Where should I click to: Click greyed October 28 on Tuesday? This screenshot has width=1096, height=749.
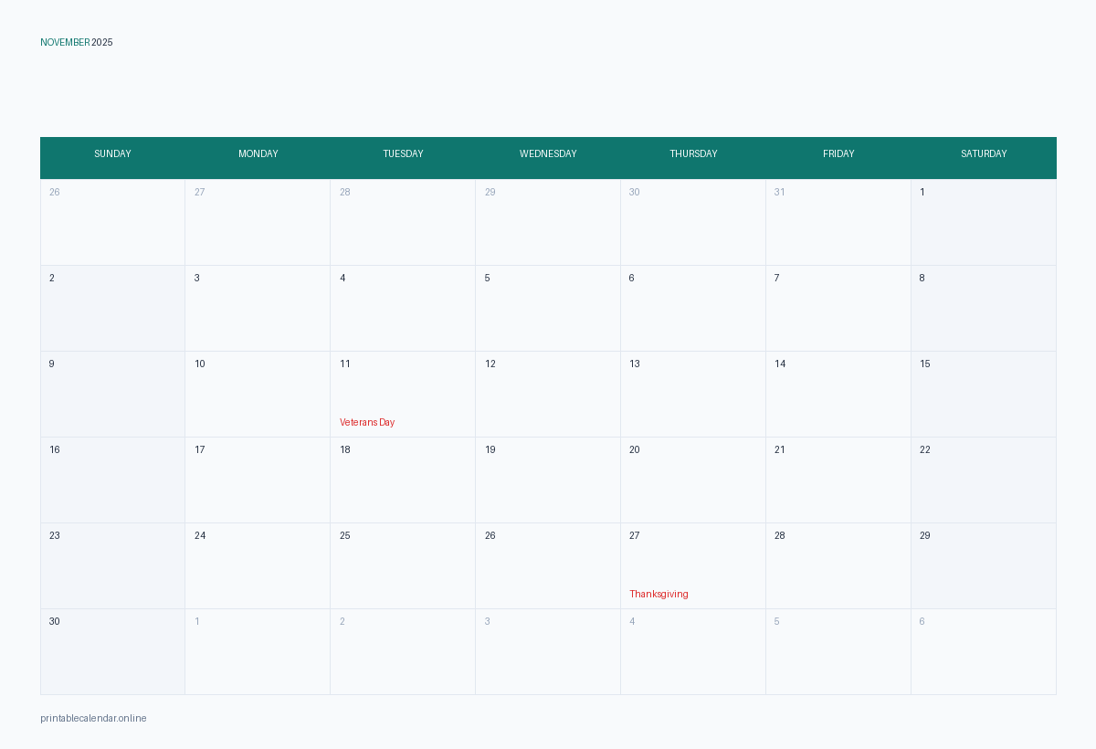coord(345,193)
